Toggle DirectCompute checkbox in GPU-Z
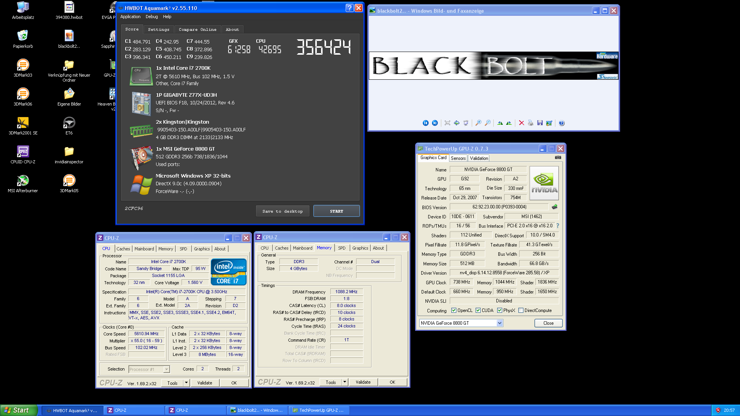This screenshot has height=416, width=740. coord(521,310)
